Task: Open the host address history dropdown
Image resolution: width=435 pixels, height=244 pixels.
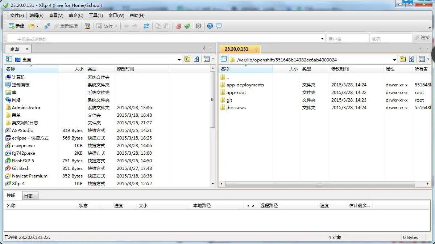Action: (x=323, y=39)
